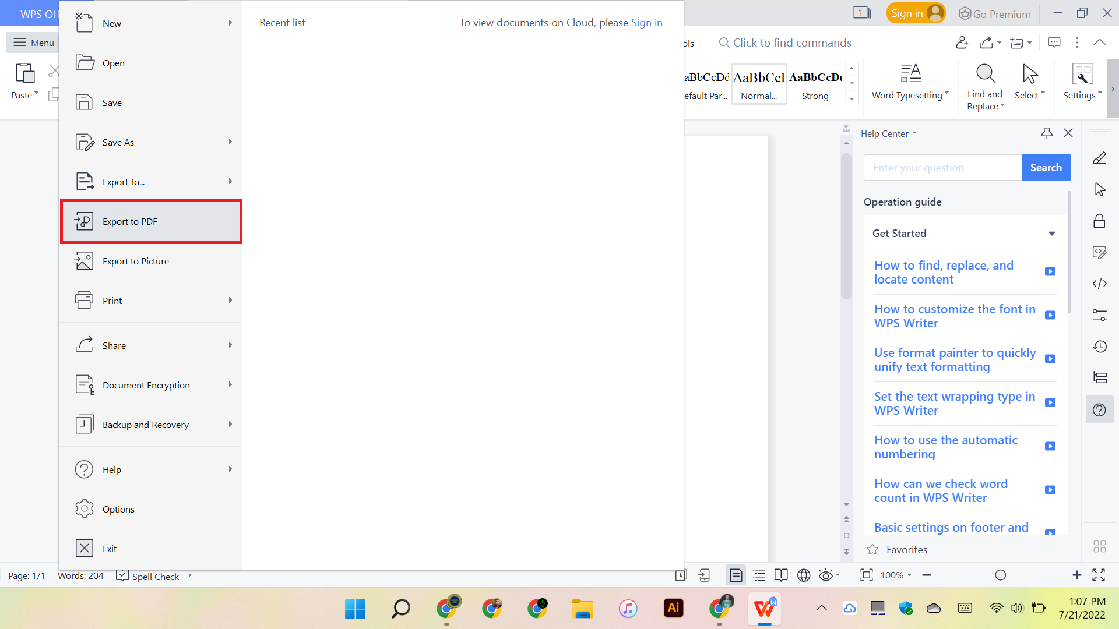
Task: Click the Enter your question field
Action: pos(942,168)
